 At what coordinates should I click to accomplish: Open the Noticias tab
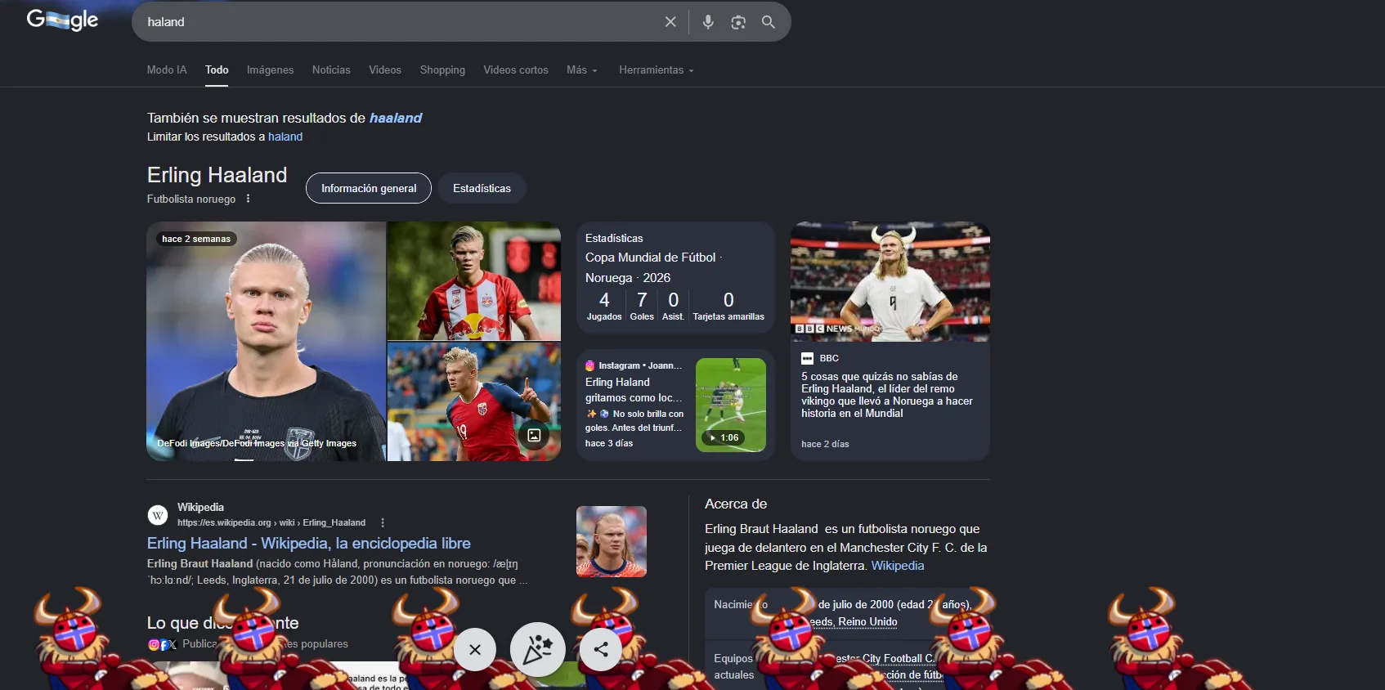[x=331, y=69]
